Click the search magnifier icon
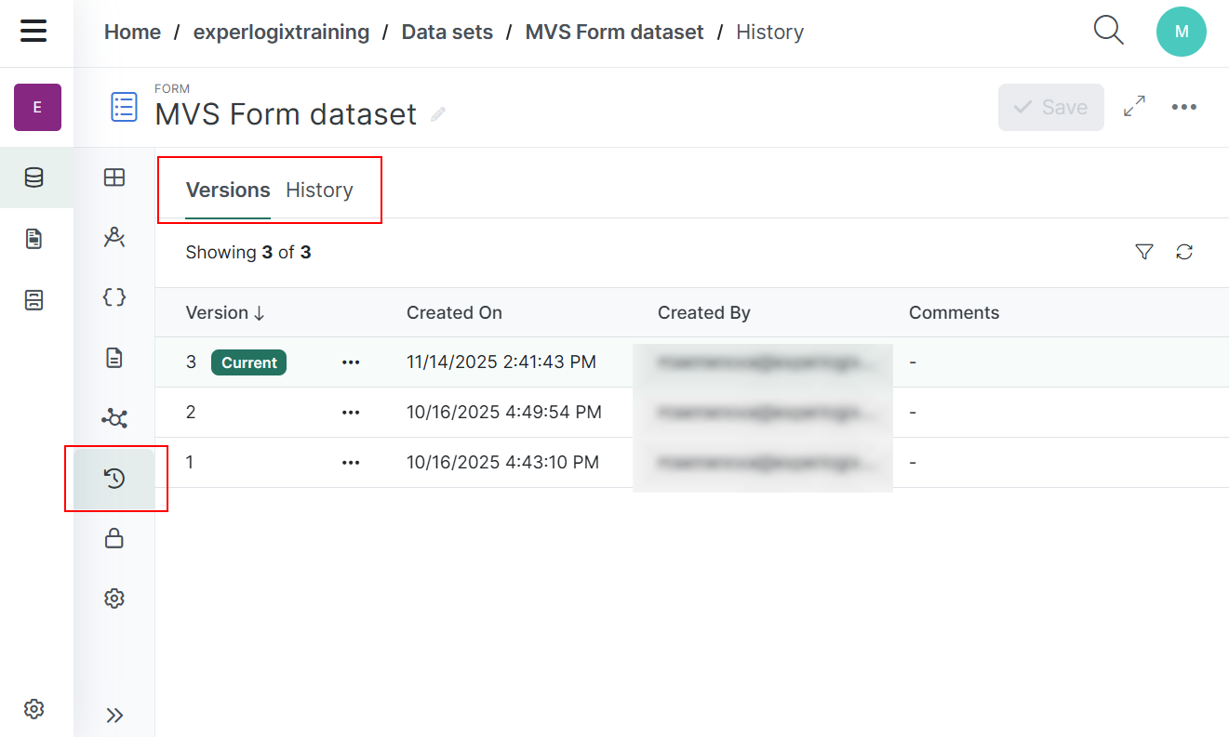Viewport: 1229px width, 737px height. coord(1108,31)
